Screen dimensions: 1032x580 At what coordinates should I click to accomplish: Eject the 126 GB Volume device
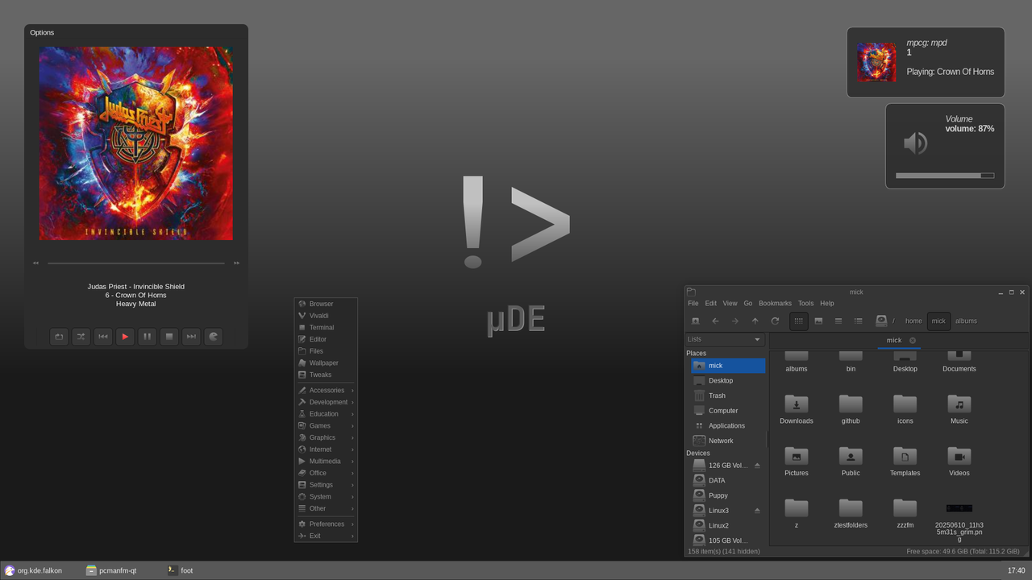(x=757, y=466)
